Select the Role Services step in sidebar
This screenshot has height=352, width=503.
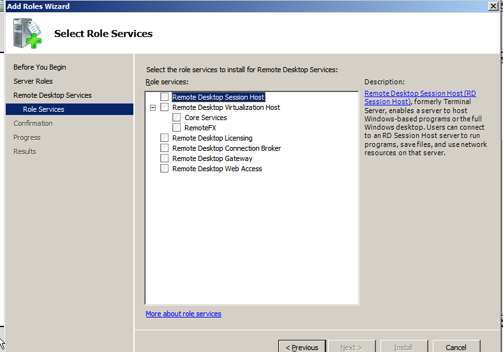(x=70, y=109)
